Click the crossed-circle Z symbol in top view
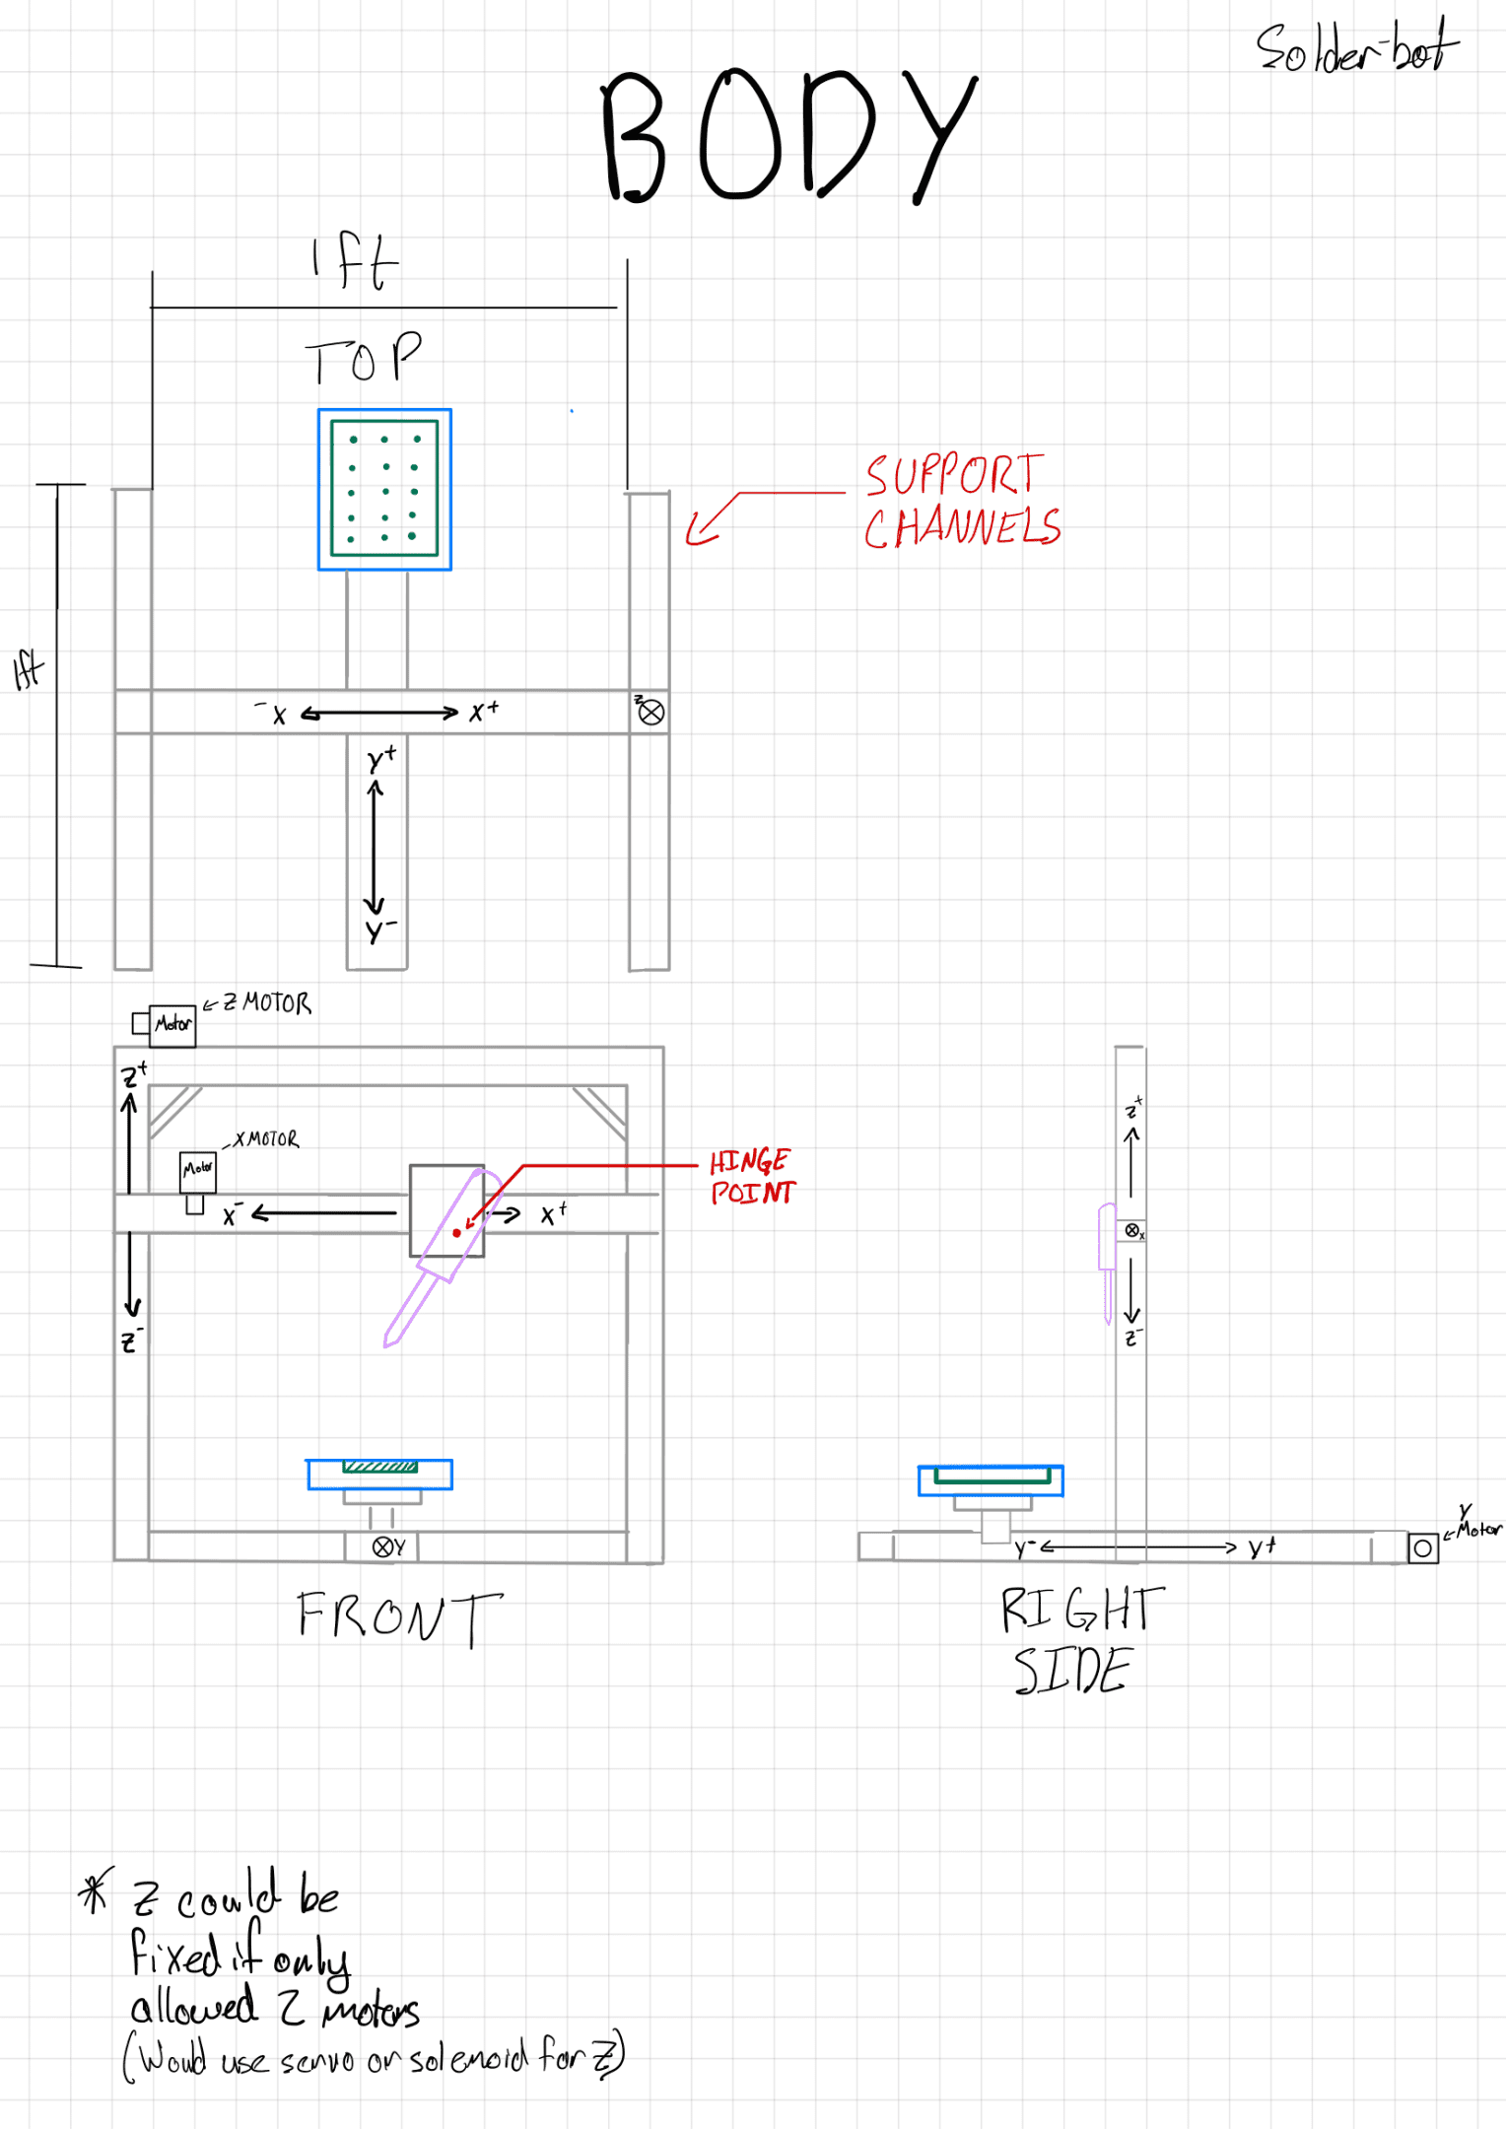This screenshot has width=1506, height=2129. 650,711
